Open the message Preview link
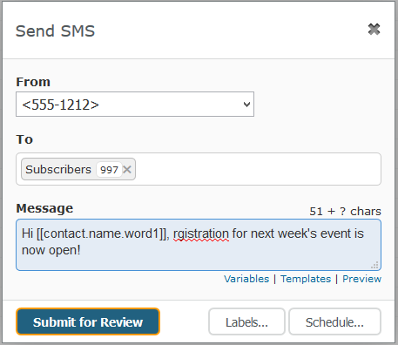398x345 pixels. (361, 279)
